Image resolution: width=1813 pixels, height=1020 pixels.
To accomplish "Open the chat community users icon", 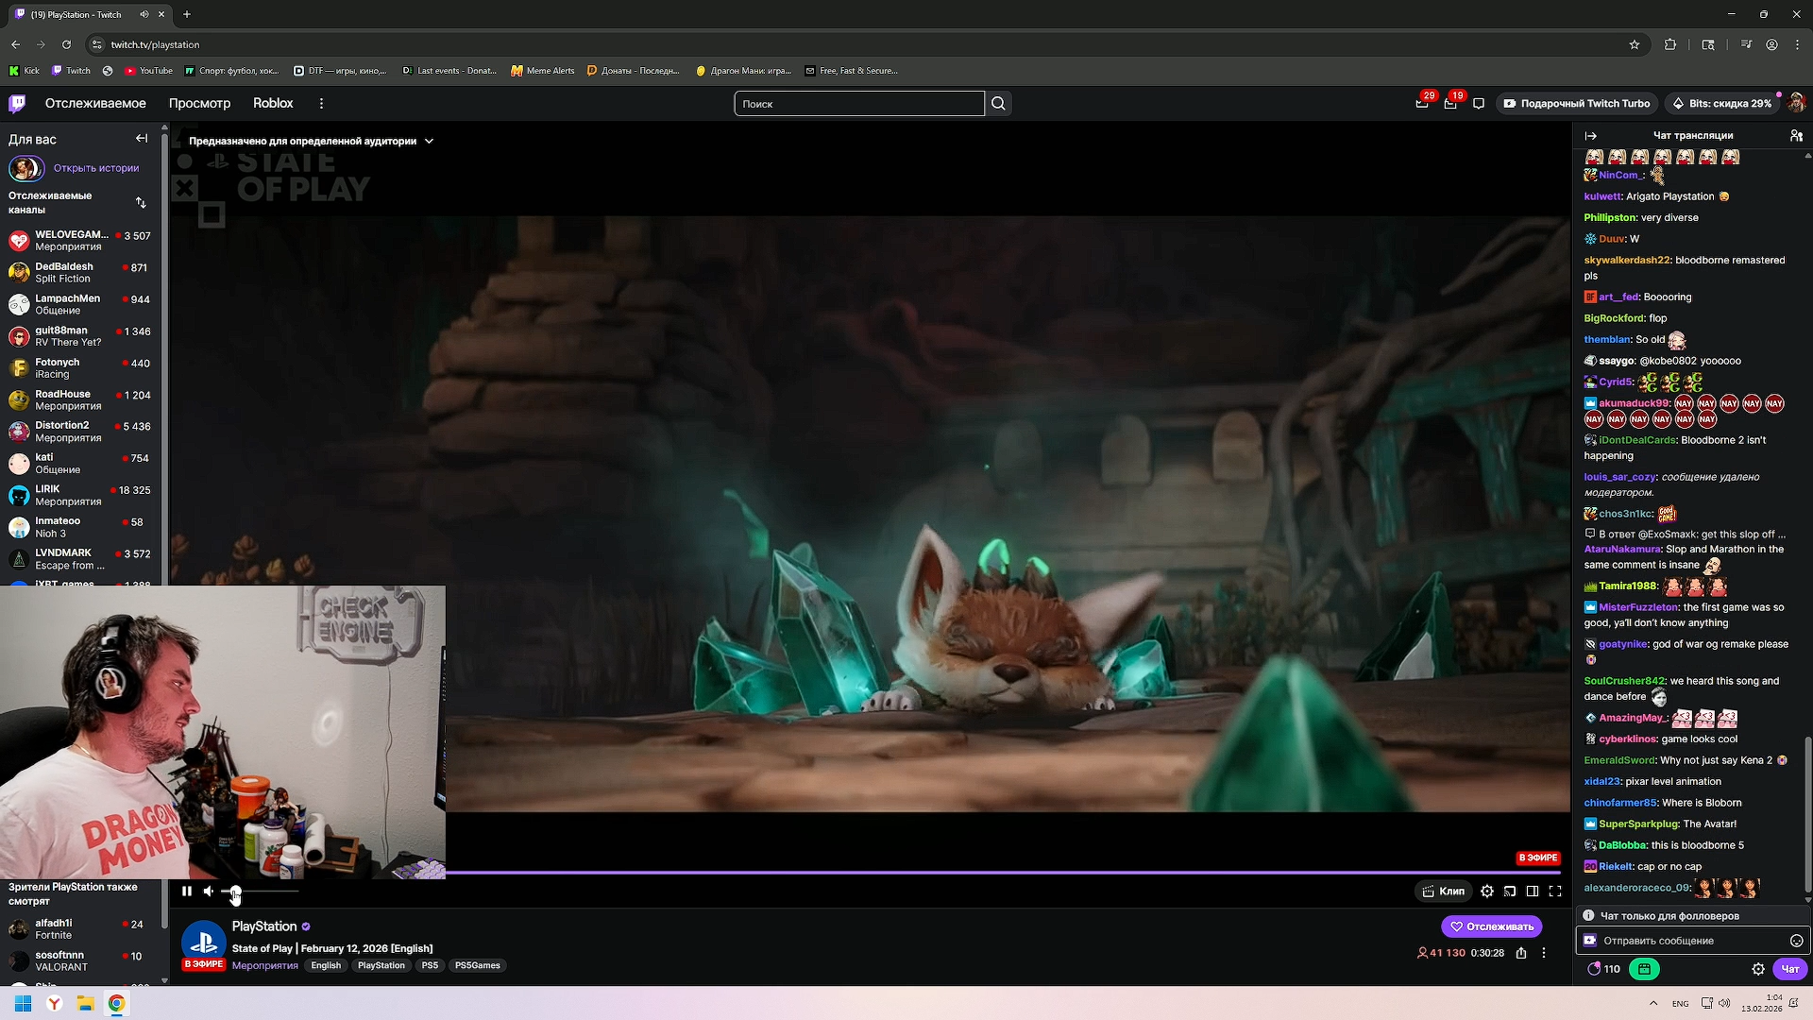I will pyautogui.click(x=1796, y=136).
